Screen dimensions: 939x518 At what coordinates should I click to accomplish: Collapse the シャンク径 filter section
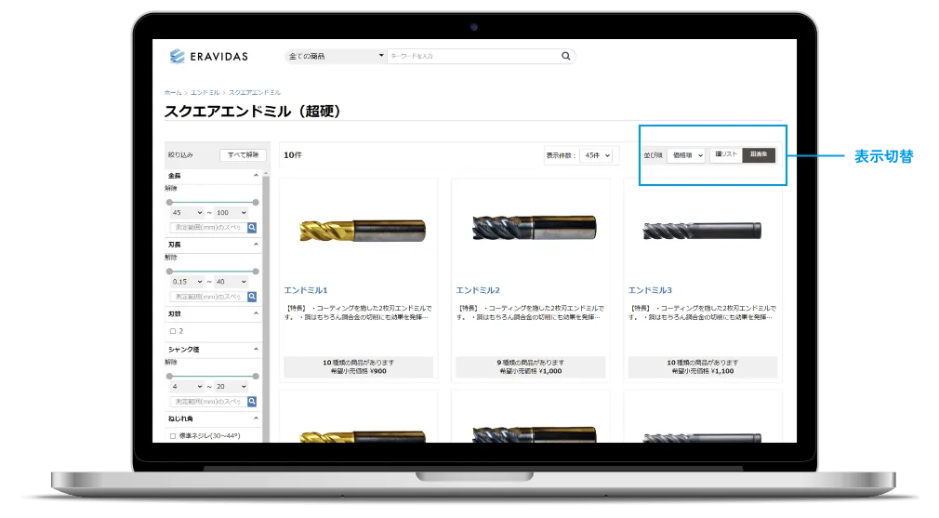[x=256, y=349]
